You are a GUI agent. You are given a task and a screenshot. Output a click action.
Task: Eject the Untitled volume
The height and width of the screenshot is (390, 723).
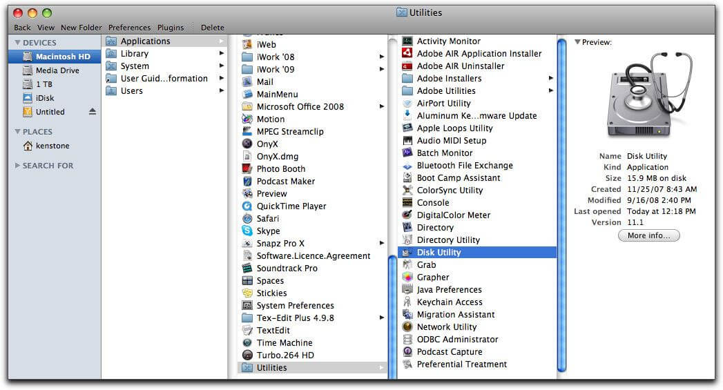pos(93,112)
